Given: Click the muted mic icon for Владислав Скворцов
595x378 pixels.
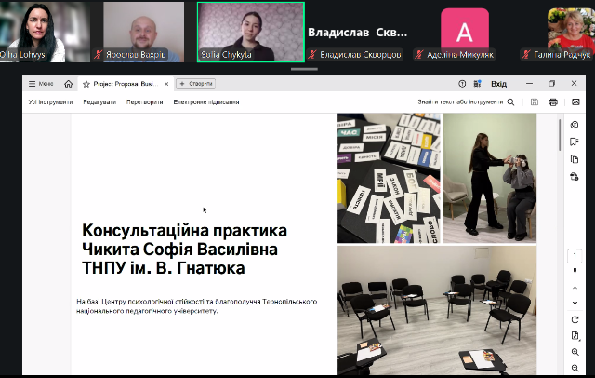Looking at the screenshot, I should coord(312,55).
